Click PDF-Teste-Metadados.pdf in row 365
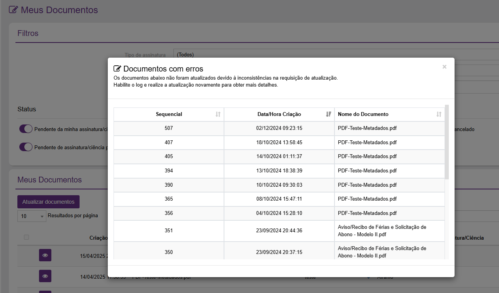499x293 pixels. [x=367, y=199]
